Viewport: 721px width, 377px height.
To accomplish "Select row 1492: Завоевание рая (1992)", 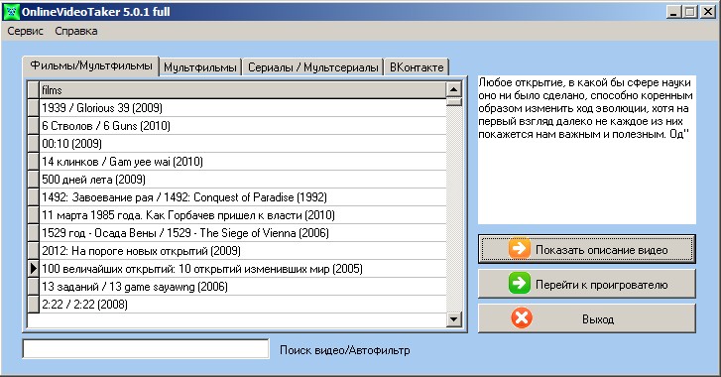I will click(x=243, y=197).
